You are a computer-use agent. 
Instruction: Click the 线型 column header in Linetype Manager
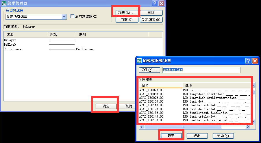(x=25, y=35)
